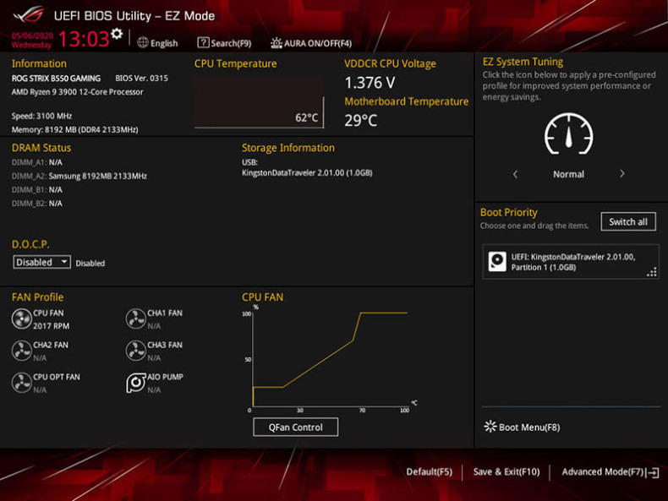Click AMD Ryzen 9 3900 processor text

[x=78, y=92]
